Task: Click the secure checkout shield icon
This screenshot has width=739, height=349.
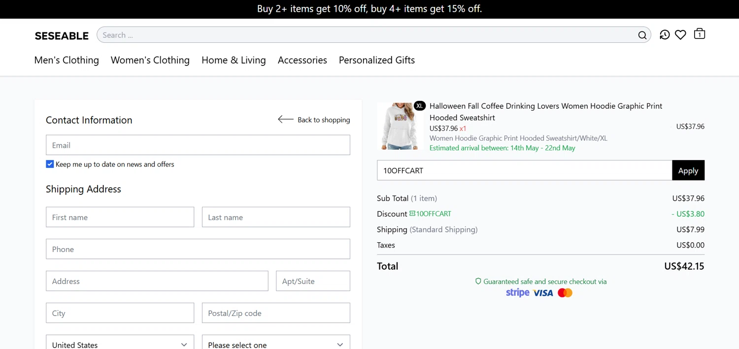Action: pos(478,282)
